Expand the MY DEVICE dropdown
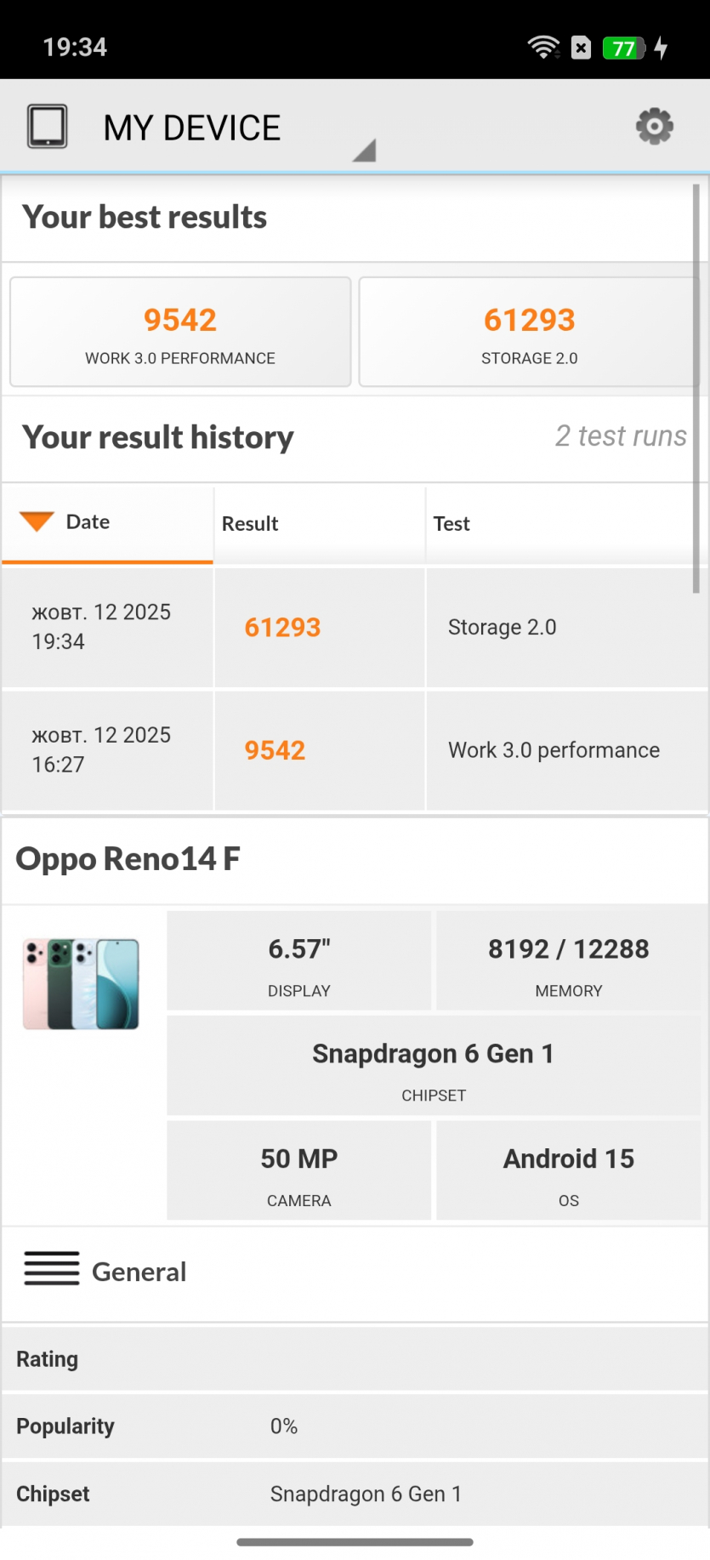Image resolution: width=710 pixels, height=1560 pixels. point(364,151)
